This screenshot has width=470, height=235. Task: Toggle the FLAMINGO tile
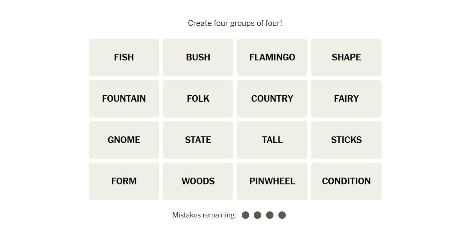[272, 57]
